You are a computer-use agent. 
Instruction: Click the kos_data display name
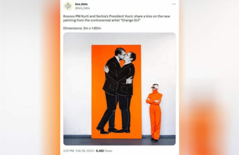click(81, 4)
